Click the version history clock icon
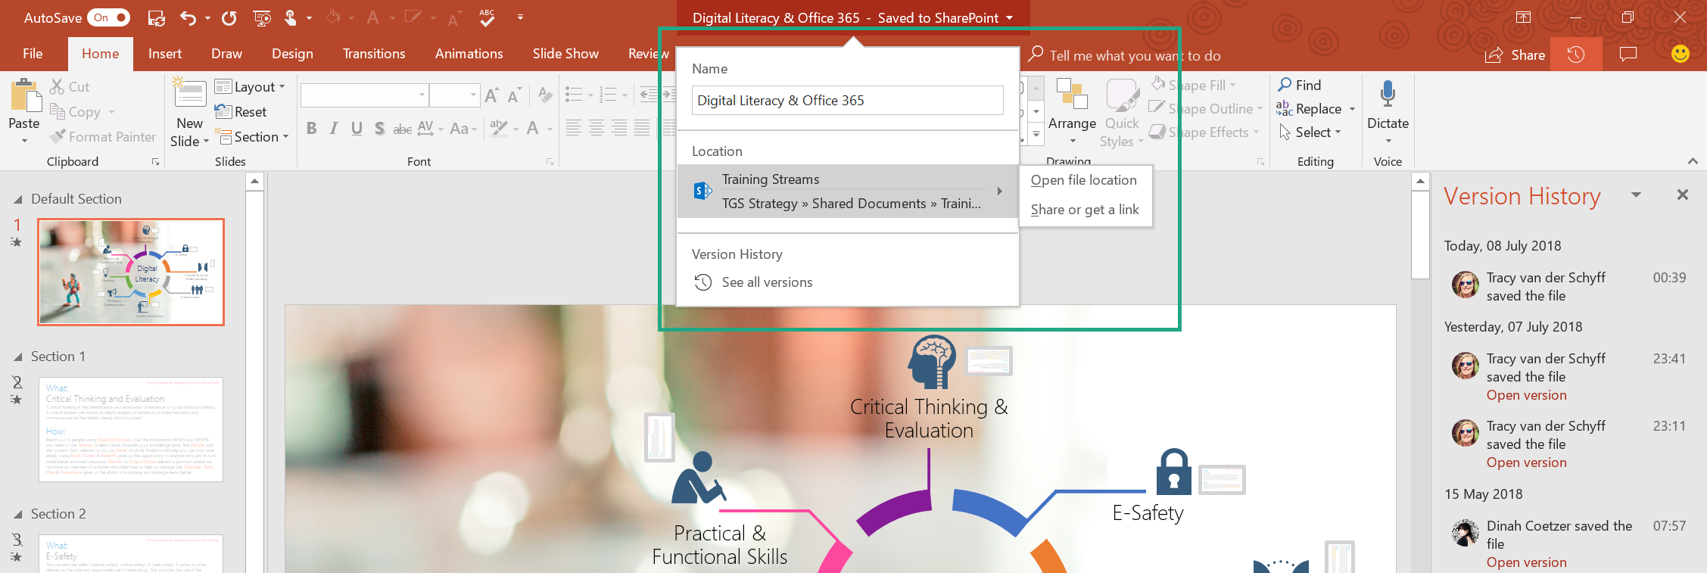Viewport: 1707px width, 573px height. [x=1576, y=54]
